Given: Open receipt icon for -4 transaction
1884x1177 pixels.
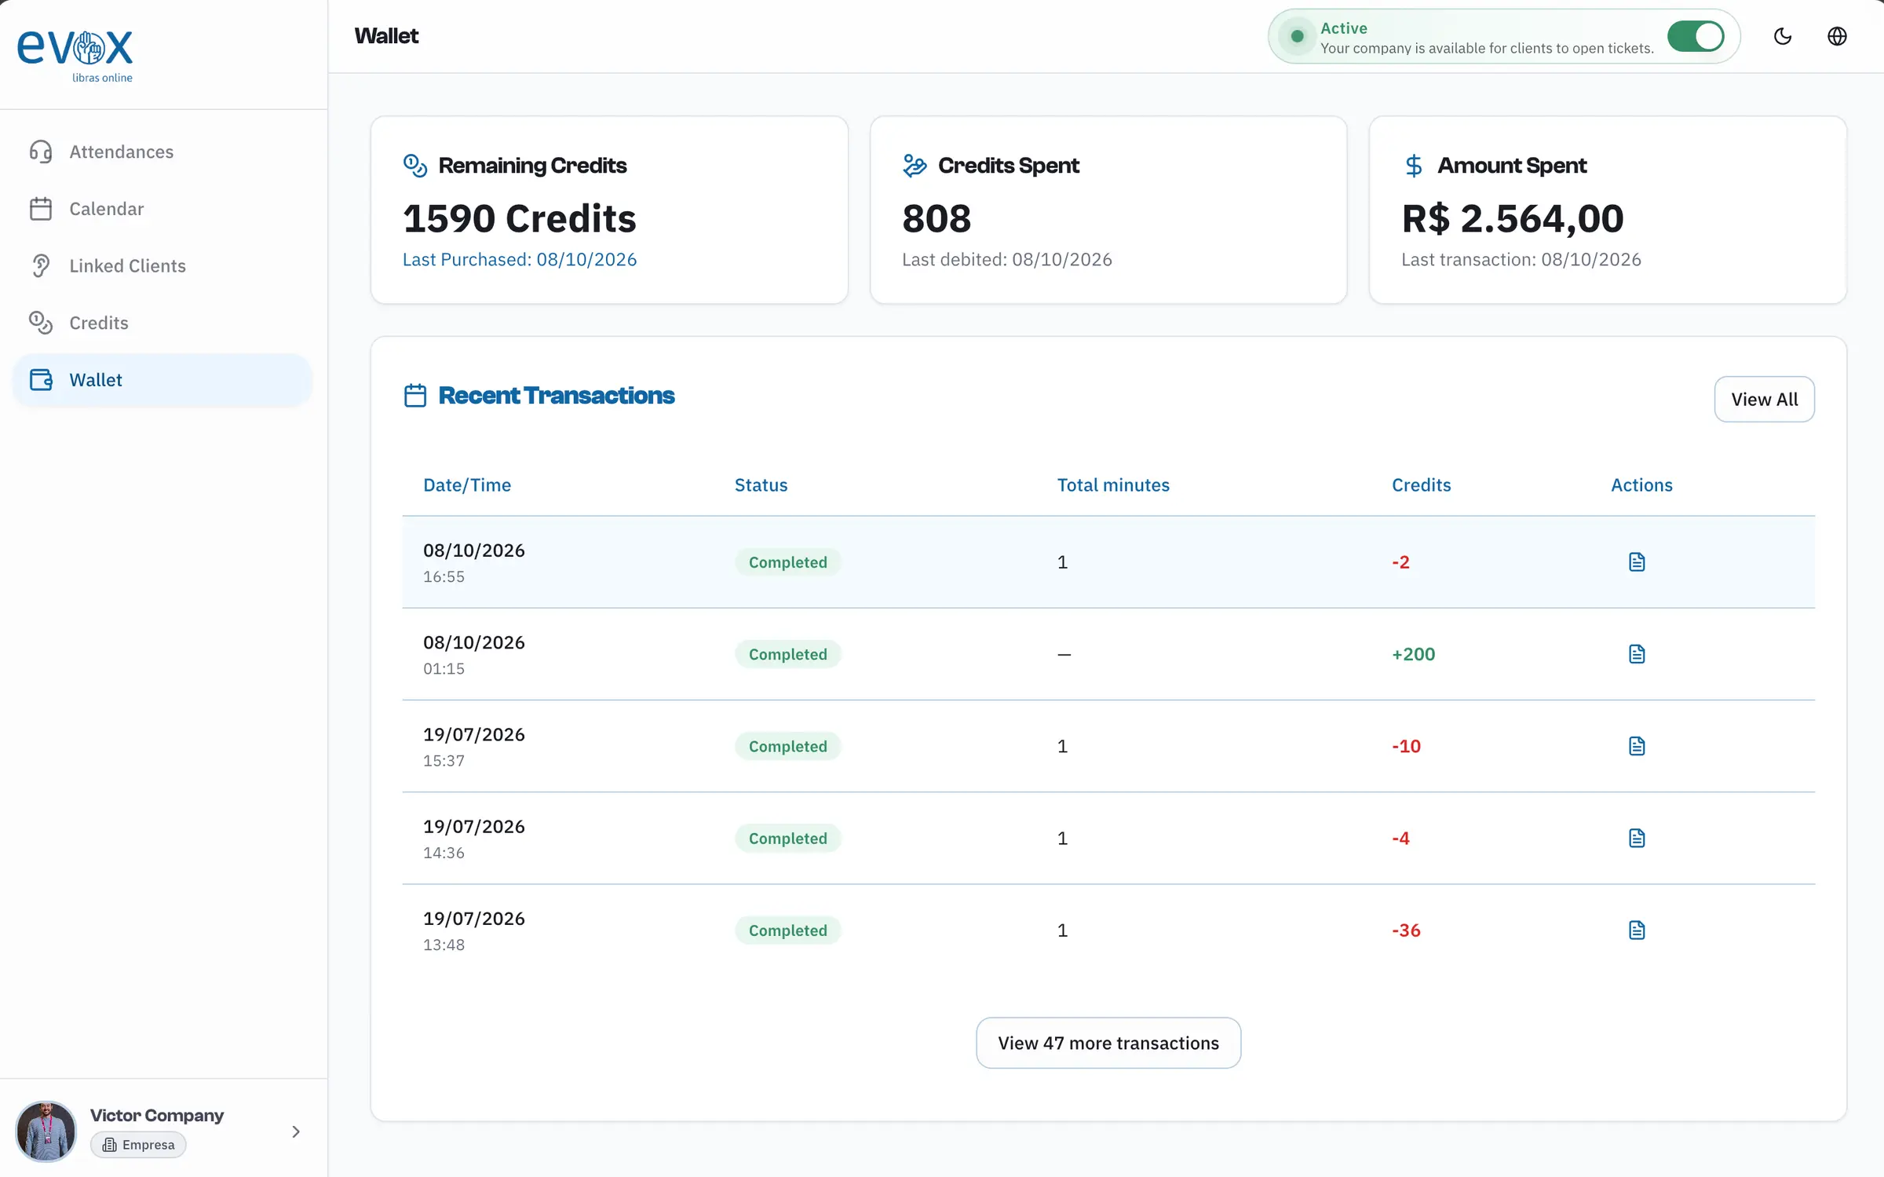Looking at the screenshot, I should click(1637, 838).
